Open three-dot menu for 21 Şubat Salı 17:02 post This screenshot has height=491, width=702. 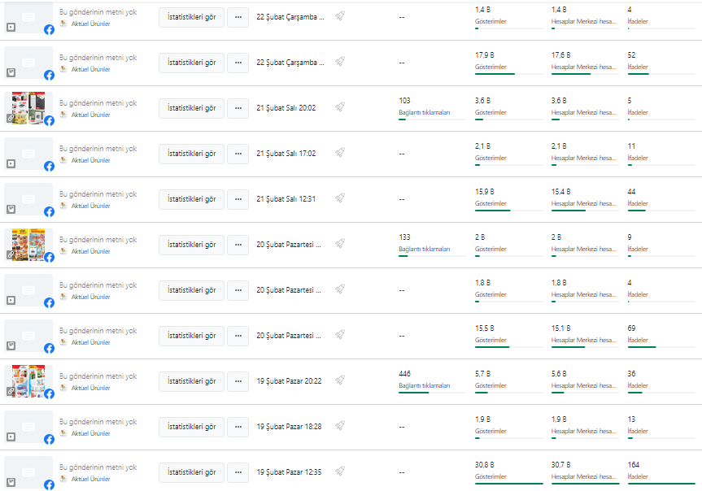[x=238, y=154]
